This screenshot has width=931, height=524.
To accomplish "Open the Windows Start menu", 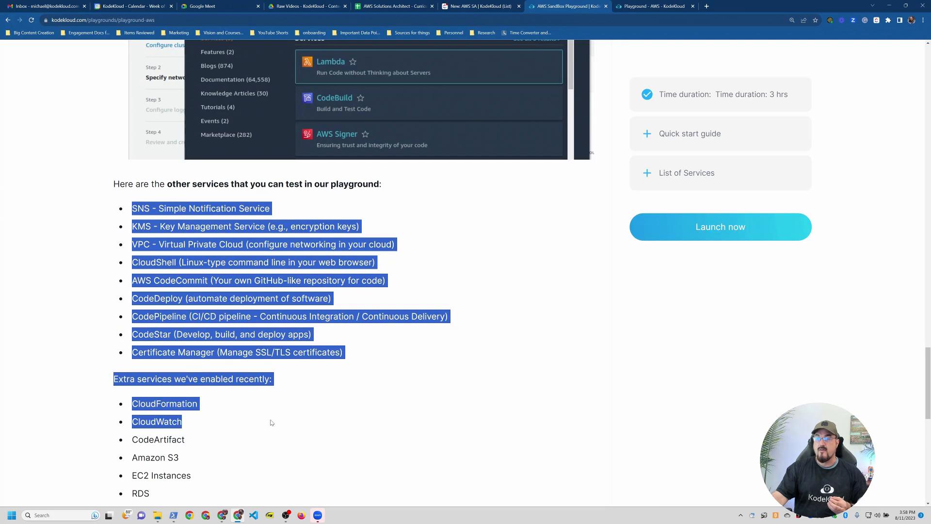I will (12, 515).
